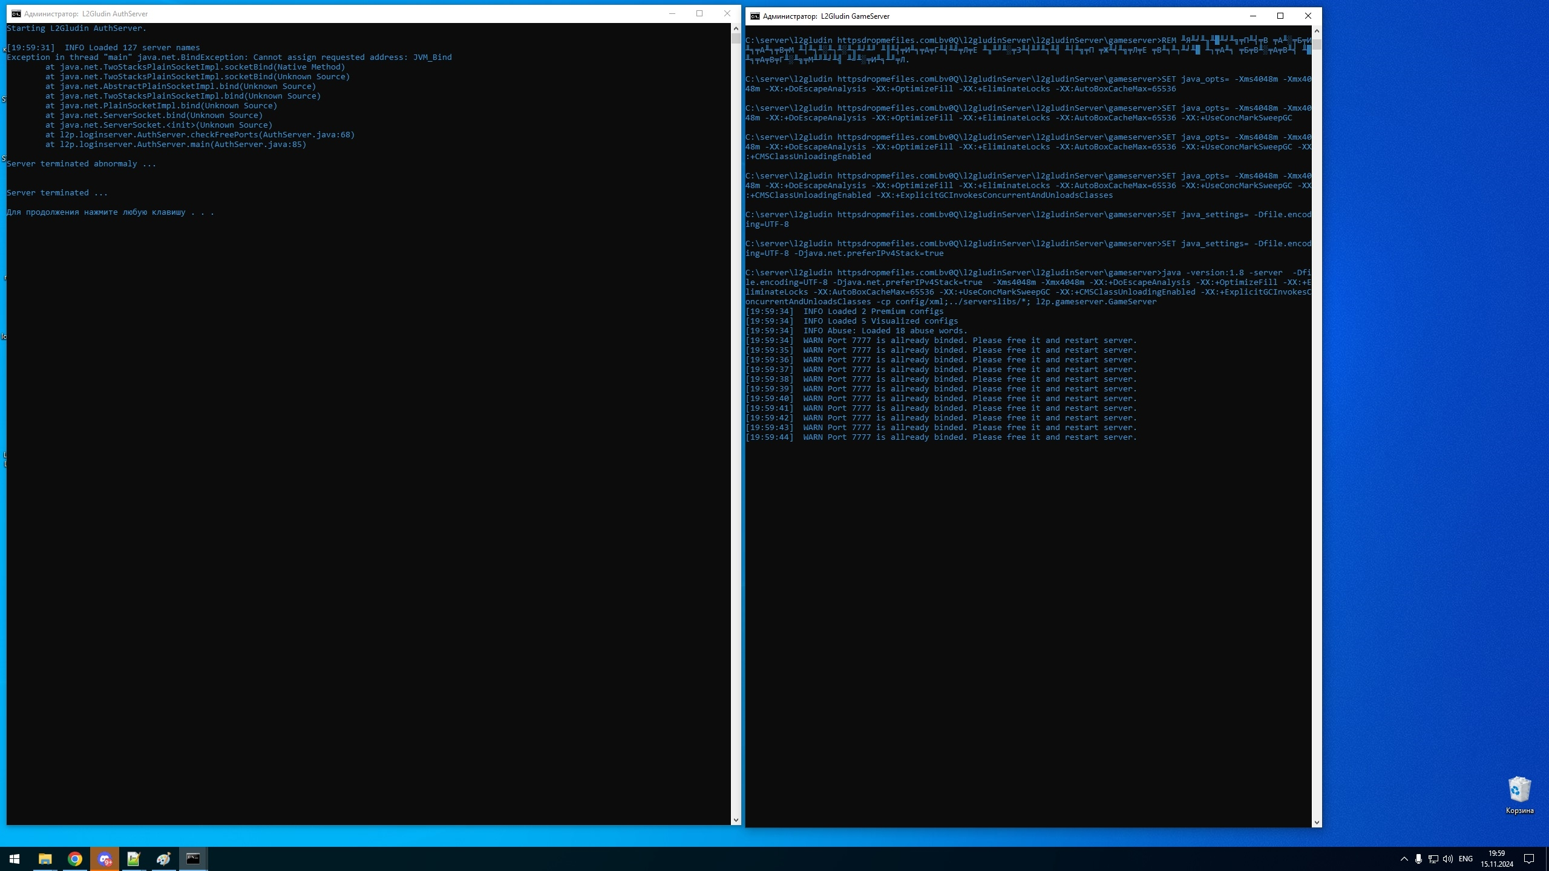
Task: Click 'INFO Loaded 2 Premium configs' line
Action: (845, 312)
